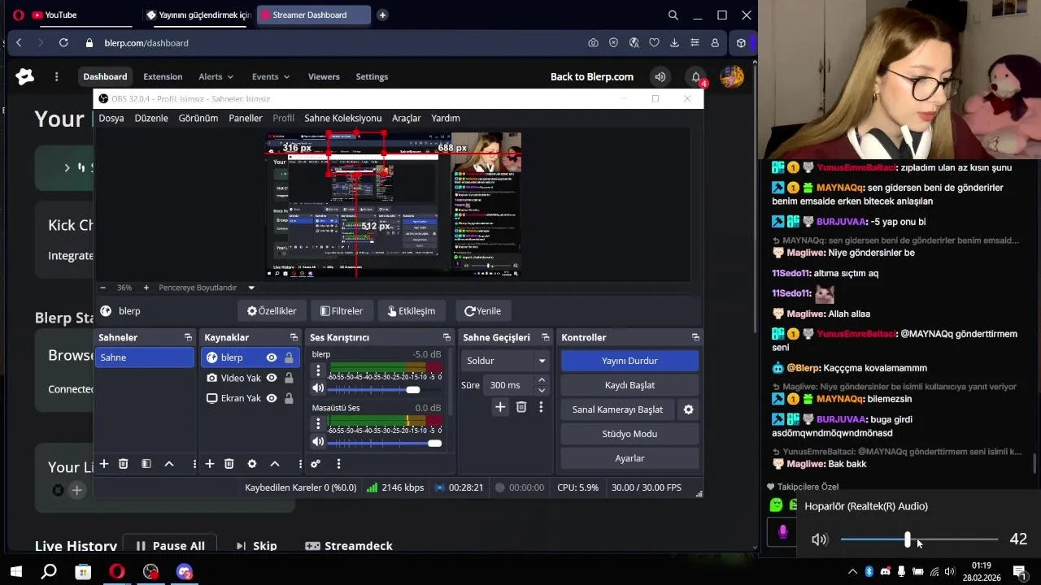Toggle lock on Ekran Yak source

point(289,398)
